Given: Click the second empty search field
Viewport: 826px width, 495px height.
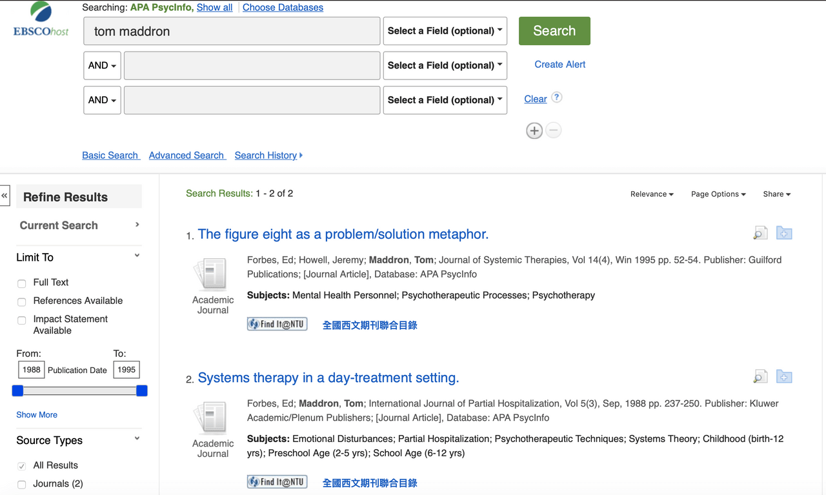Looking at the screenshot, I should (x=252, y=65).
